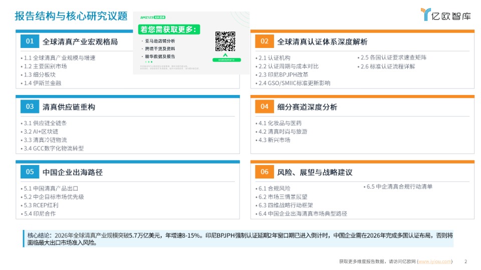Click the page number '2' in the footer
Screen dimensions: 481x270
[x=465, y=261]
